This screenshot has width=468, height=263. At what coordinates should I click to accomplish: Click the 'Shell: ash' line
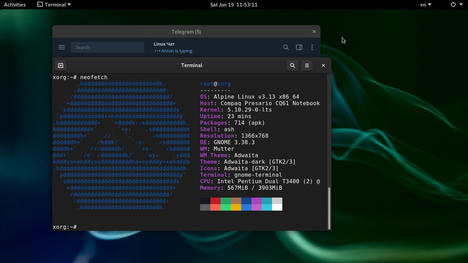tap(217, 129)
